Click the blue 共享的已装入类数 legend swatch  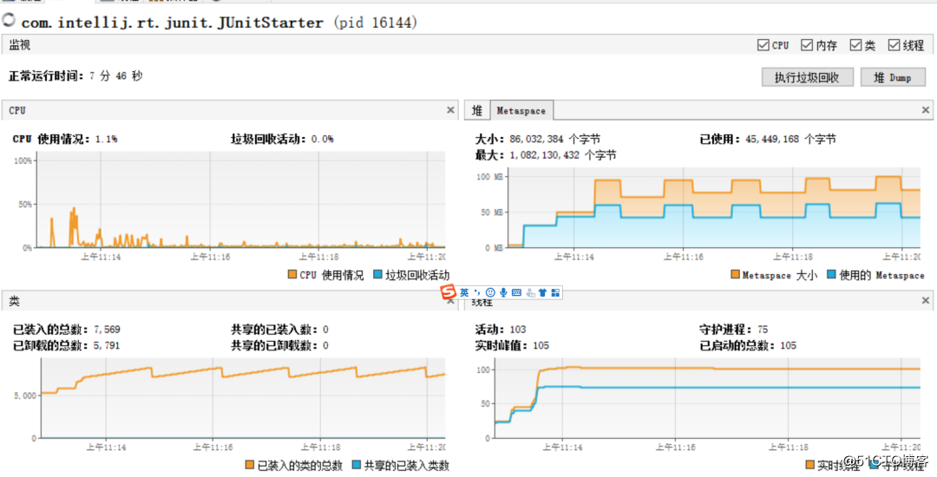click(357, 465)
